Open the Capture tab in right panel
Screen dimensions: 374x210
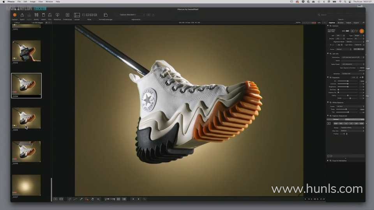(332, 23)
